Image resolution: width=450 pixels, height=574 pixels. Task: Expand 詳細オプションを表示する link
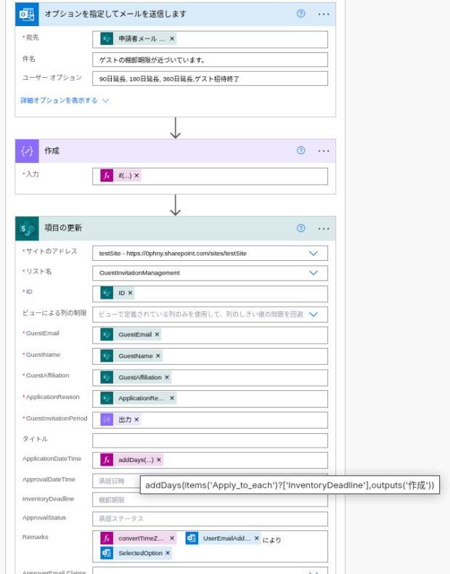[x=65, y=100]
